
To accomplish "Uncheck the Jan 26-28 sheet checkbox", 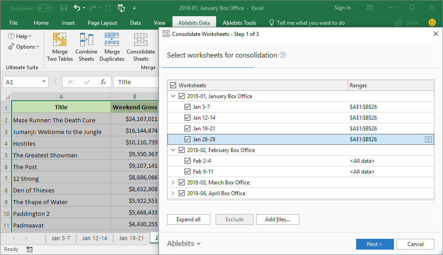I will [x=187, y=139].
